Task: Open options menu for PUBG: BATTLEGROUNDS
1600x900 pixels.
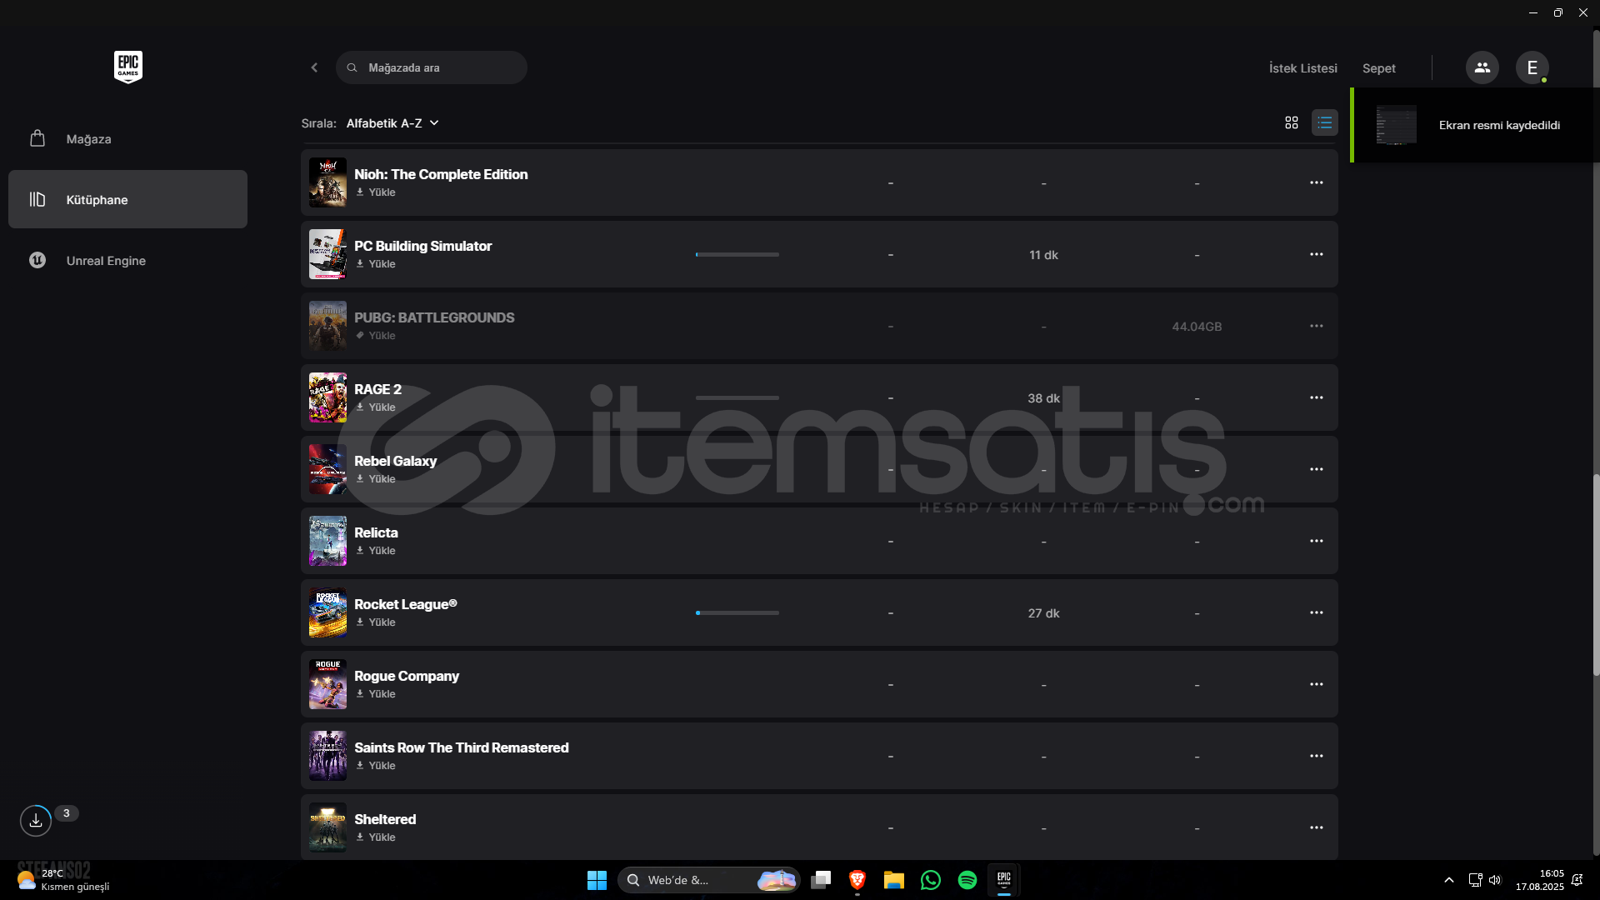Action: 1316,326
